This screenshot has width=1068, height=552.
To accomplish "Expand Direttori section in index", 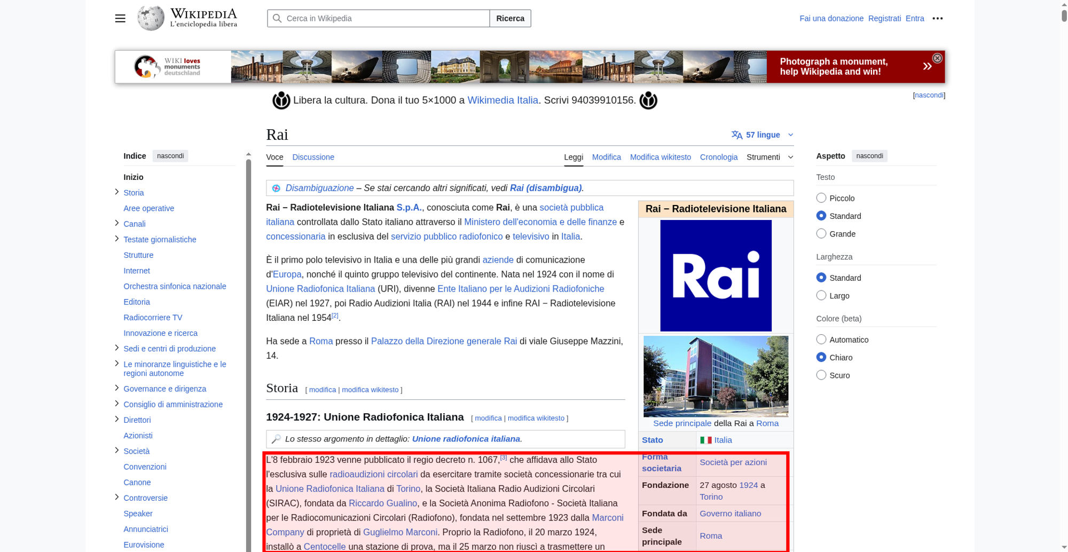I will tap(116, 419).
